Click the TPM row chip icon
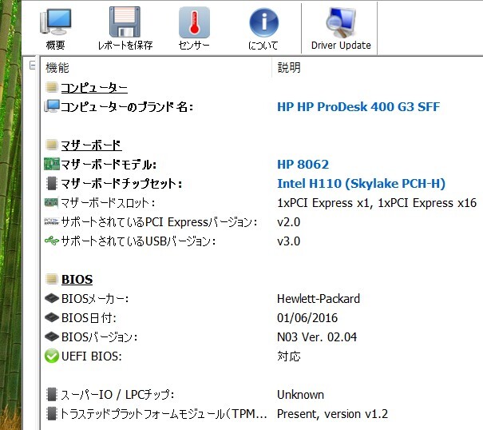Image resolution: width=483 pixels, height=430 pixels. point(51,413)
